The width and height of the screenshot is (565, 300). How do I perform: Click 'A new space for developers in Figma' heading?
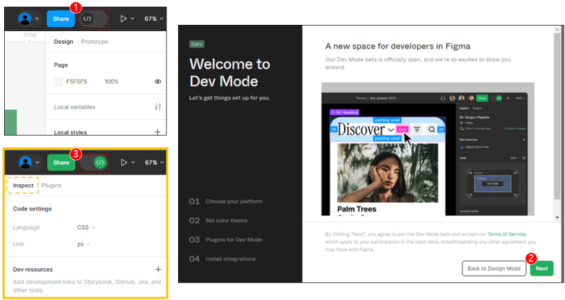pyautogui.click(x=398, y=46)
